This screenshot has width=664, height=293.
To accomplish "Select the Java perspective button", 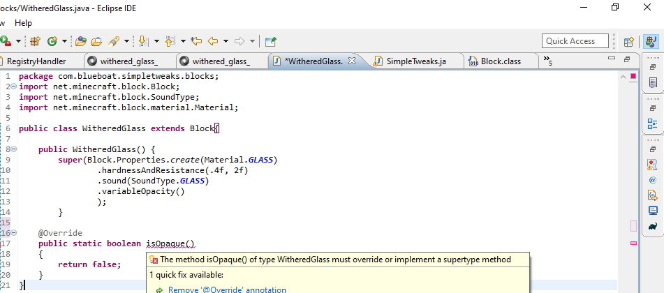I will click(650, 41).
